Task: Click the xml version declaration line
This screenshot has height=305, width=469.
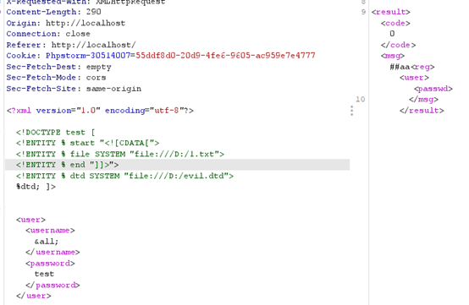Action: point(100,111)
